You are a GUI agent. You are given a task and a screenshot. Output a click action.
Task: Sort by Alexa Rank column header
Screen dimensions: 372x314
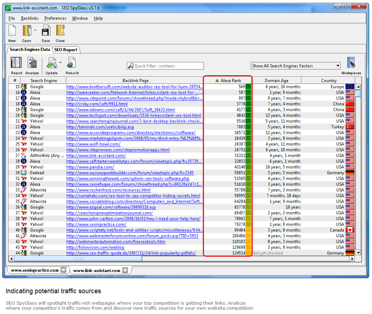[228, 80]
